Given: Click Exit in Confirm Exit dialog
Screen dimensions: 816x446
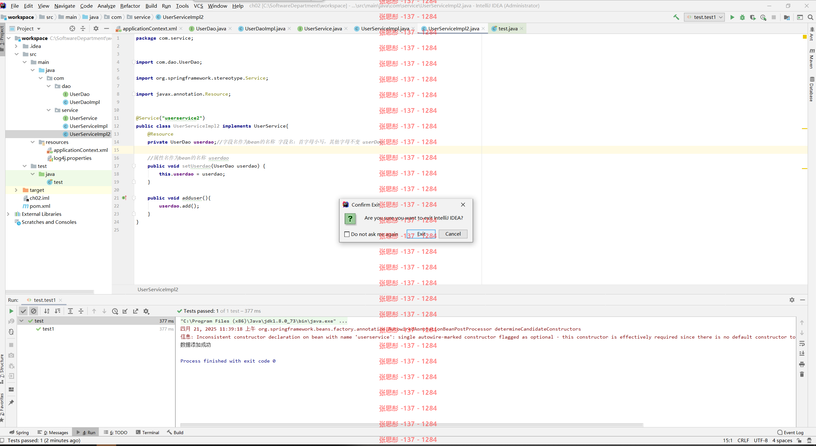Looking at the screenshot, I should click(x=421, y=234).
